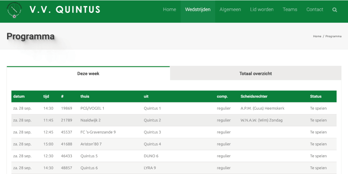Select the Quintus 6 home team cell

point(89,168)
